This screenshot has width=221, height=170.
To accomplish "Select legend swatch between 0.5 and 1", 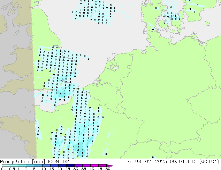I will [x=14, y=165].
